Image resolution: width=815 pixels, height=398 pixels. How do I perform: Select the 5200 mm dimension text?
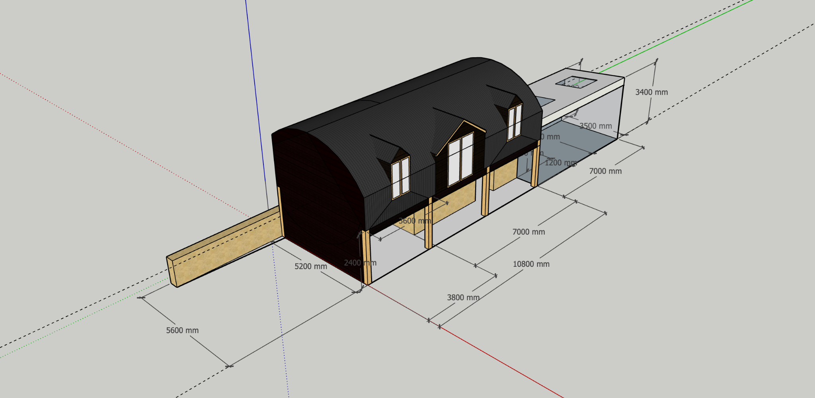311,266
